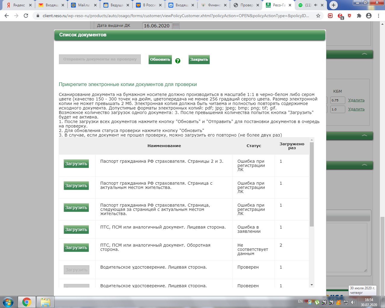Viewport: 385px width, 308px height.
Task: Click Удалить link next to КБМ 1.0
Action: pyautogui.click(x=356, y=109)
